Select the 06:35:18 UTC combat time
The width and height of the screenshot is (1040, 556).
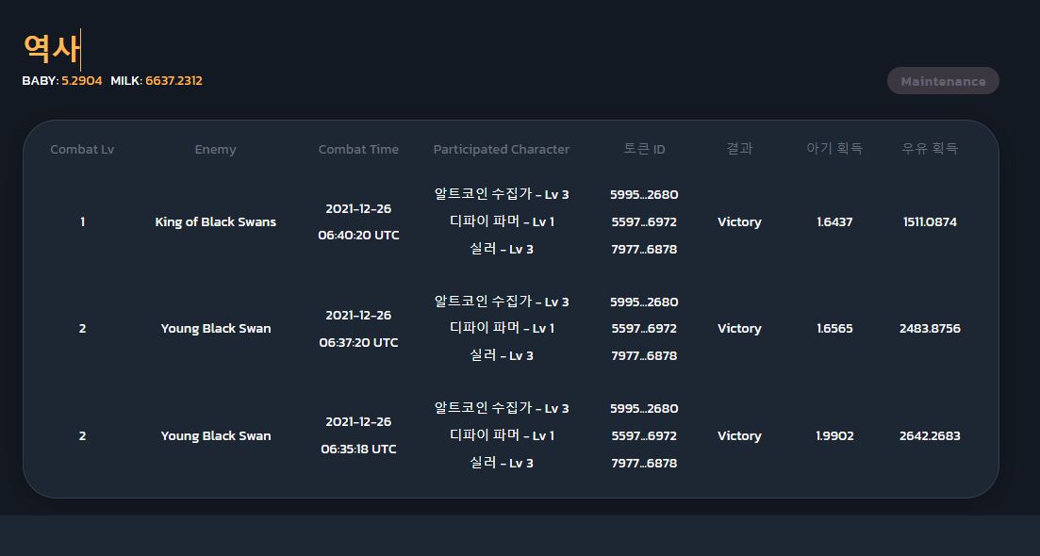[358, 450]
